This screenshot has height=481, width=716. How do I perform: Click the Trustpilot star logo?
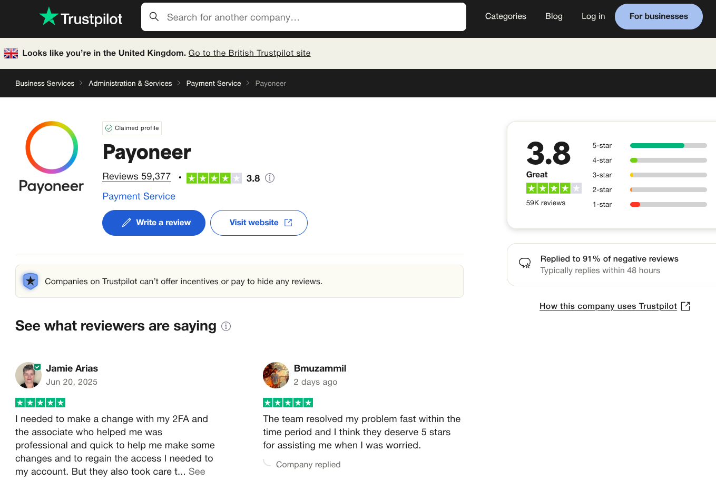click(x=48, y=16)
